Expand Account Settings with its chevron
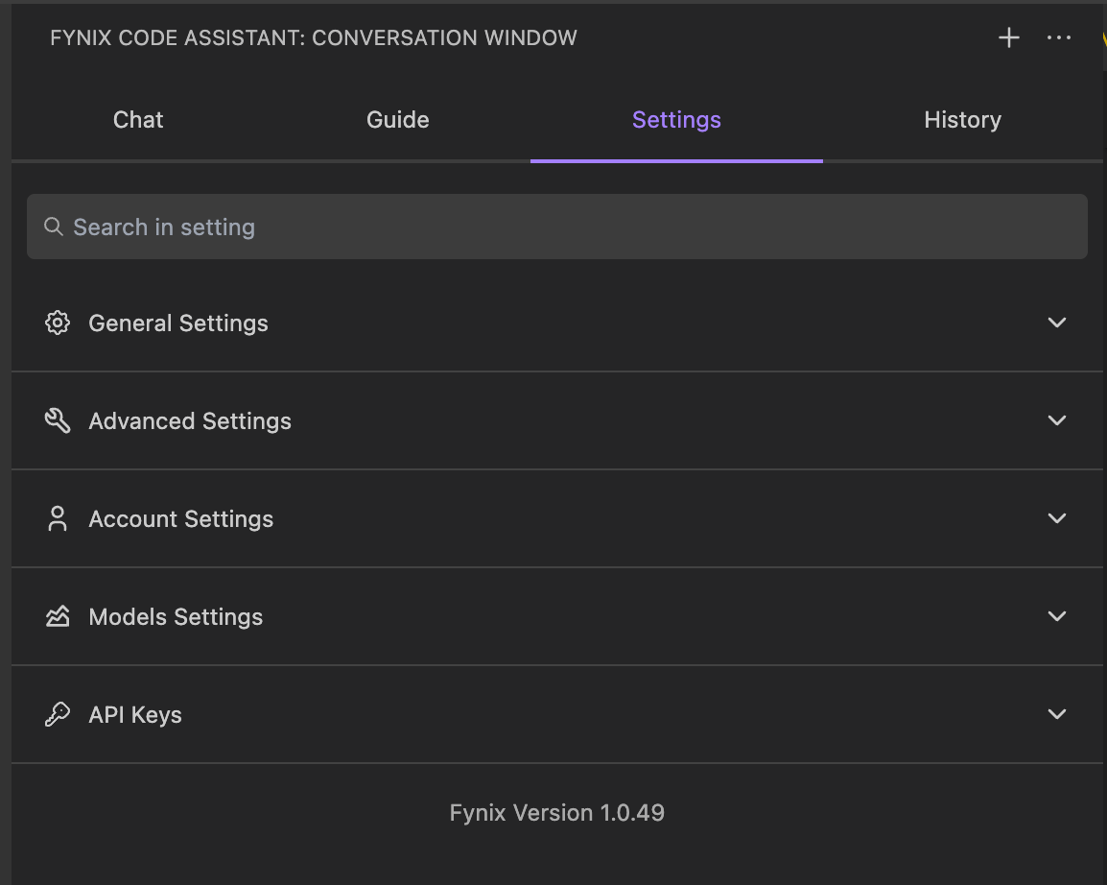Viewport: 1107px width, 885px height. 1056,518
